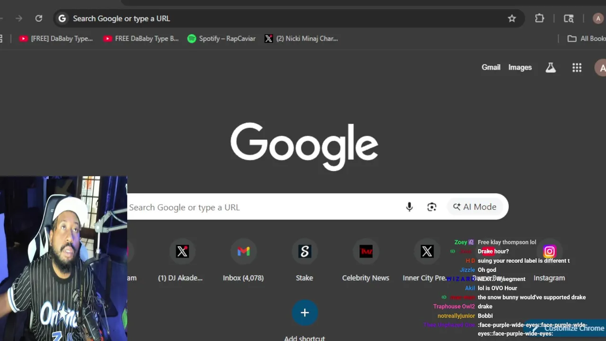Open the Nicki Minaj Char... bookmark
606x341 pixels.
302,39
